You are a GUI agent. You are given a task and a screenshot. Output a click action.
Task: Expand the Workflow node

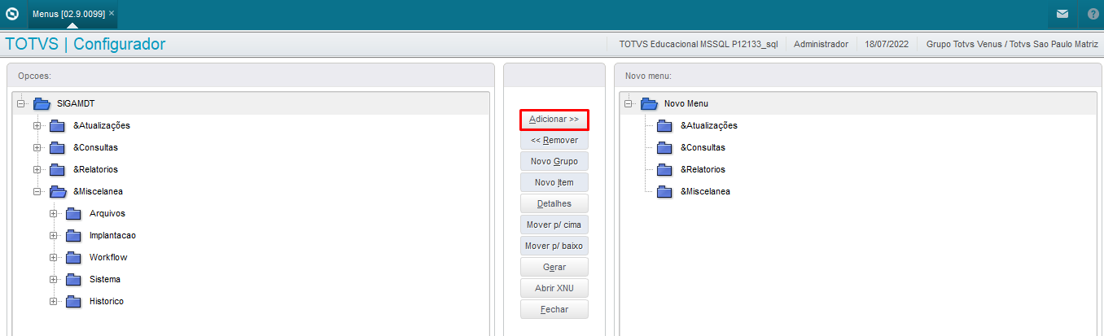[x=53, y=257]
